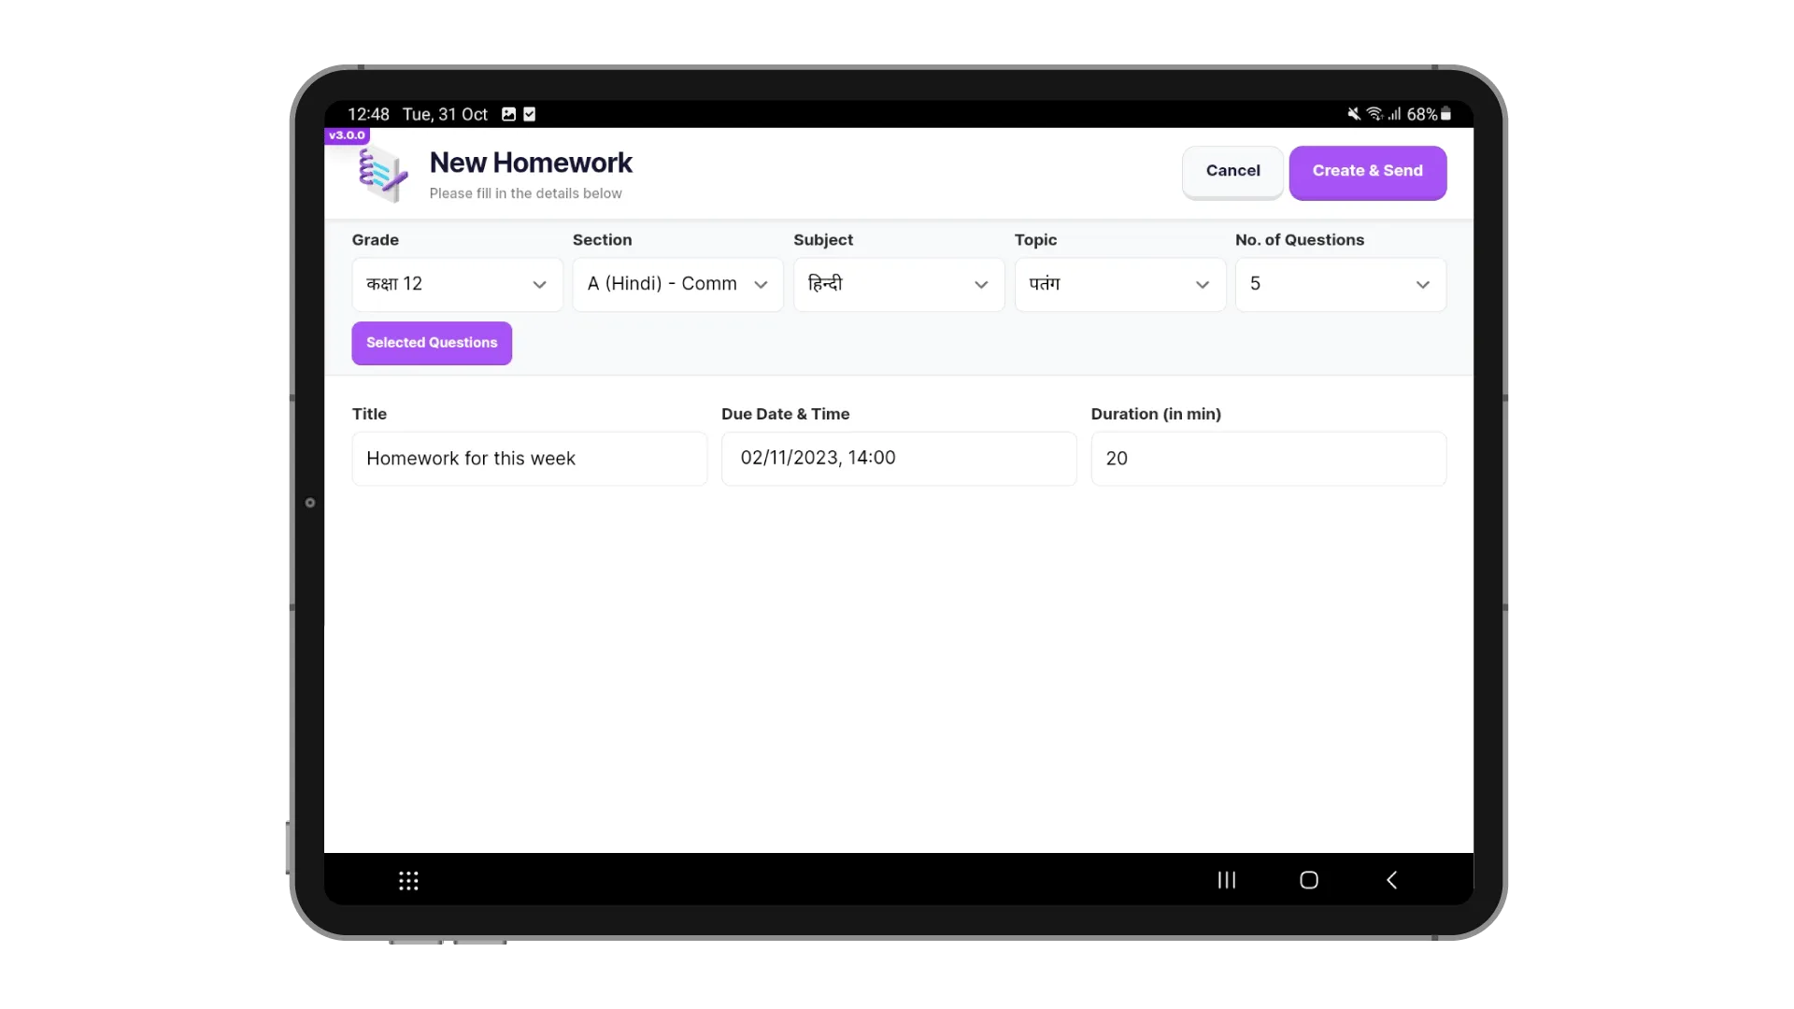Image resolution: width=1794 pixels, height=1009 pixels.
Task: Click the 'Please fill in the details below' text
Action: 525,193
